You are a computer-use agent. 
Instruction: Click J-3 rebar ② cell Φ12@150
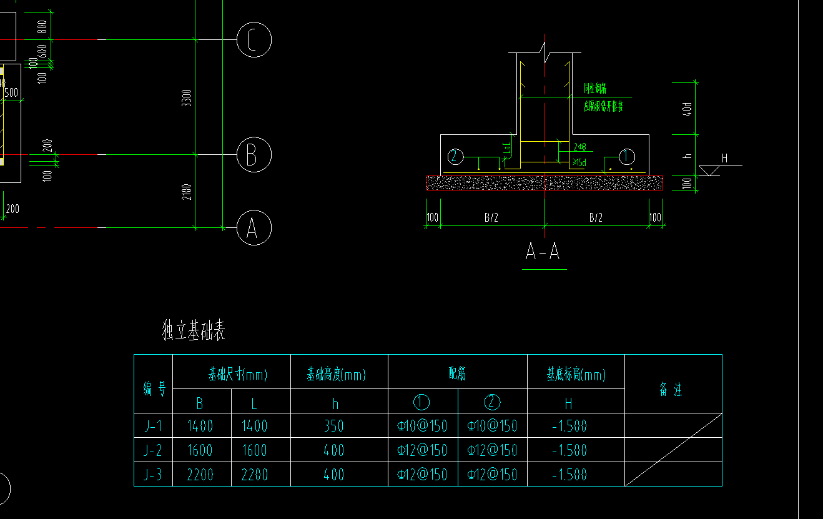coord(493,475)
